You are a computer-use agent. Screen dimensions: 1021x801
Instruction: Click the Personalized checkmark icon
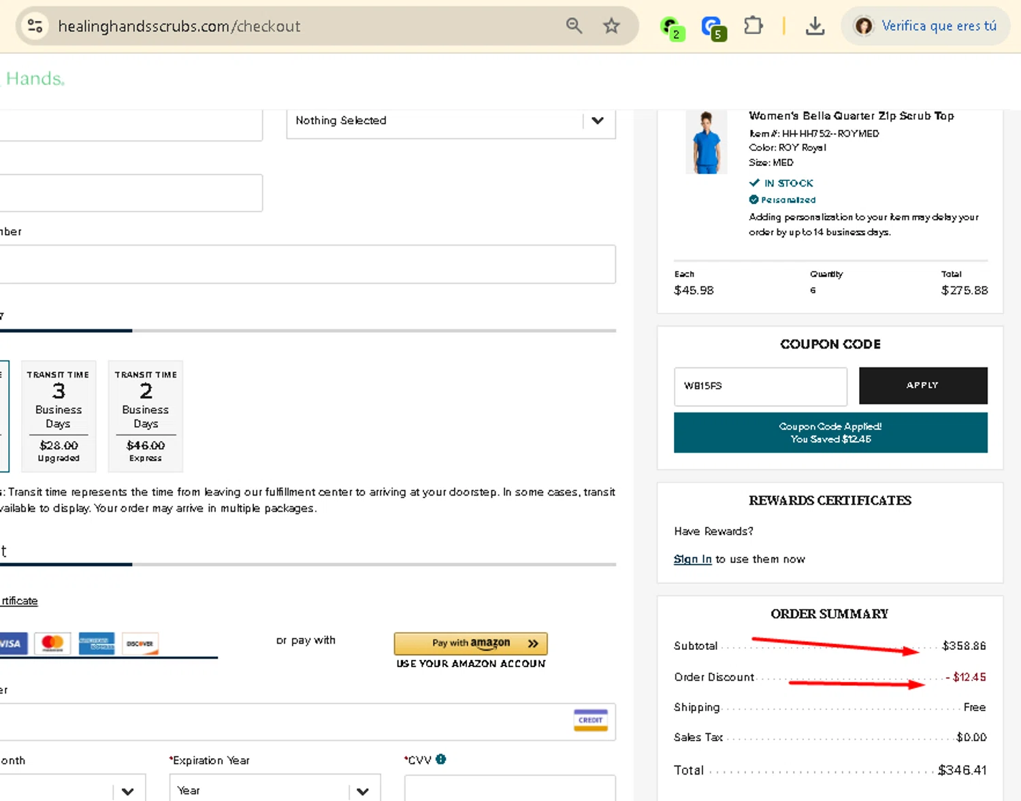[x=753, y=199]
